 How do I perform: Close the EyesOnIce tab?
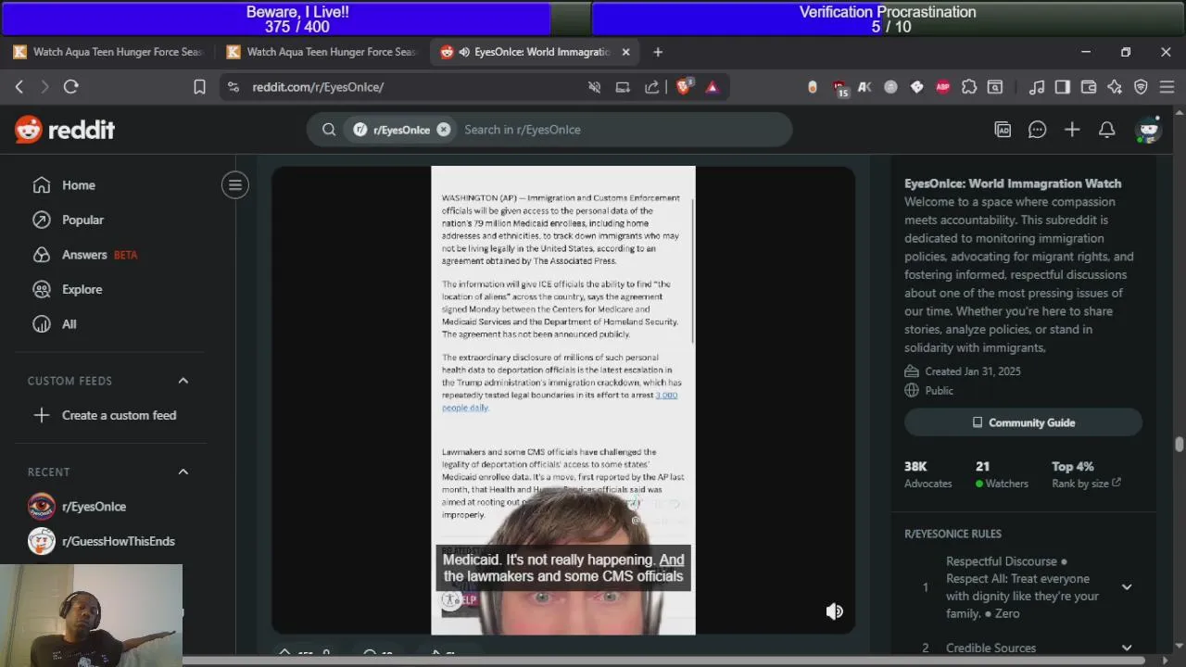point(625,52)
